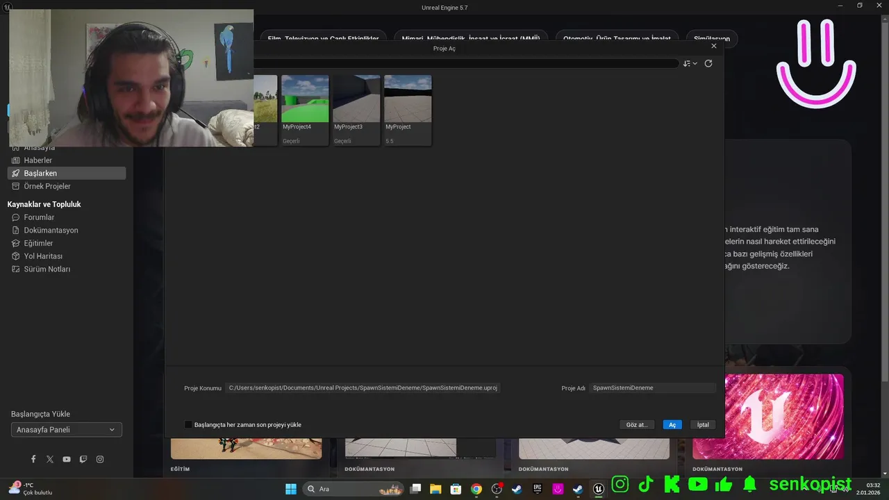Open Google Chrome from the taskbar
This screenshot has height=500, width=889.
click(x=476, y=489)
